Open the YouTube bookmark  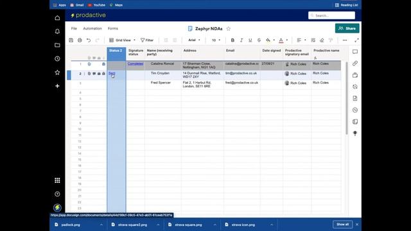point(96,5)
